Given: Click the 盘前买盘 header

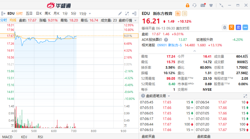Looking at the screenshot, I should click(148, 137).
